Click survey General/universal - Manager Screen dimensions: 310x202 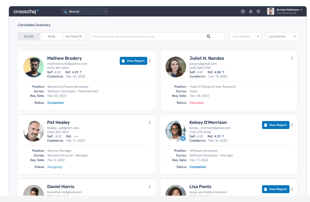(x=68, y=155)
